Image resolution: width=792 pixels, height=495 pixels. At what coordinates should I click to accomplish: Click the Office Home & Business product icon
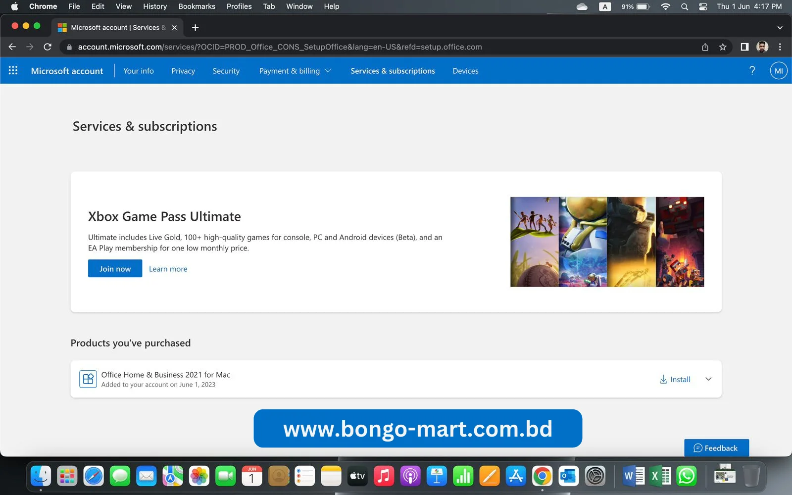pos(88,379)
